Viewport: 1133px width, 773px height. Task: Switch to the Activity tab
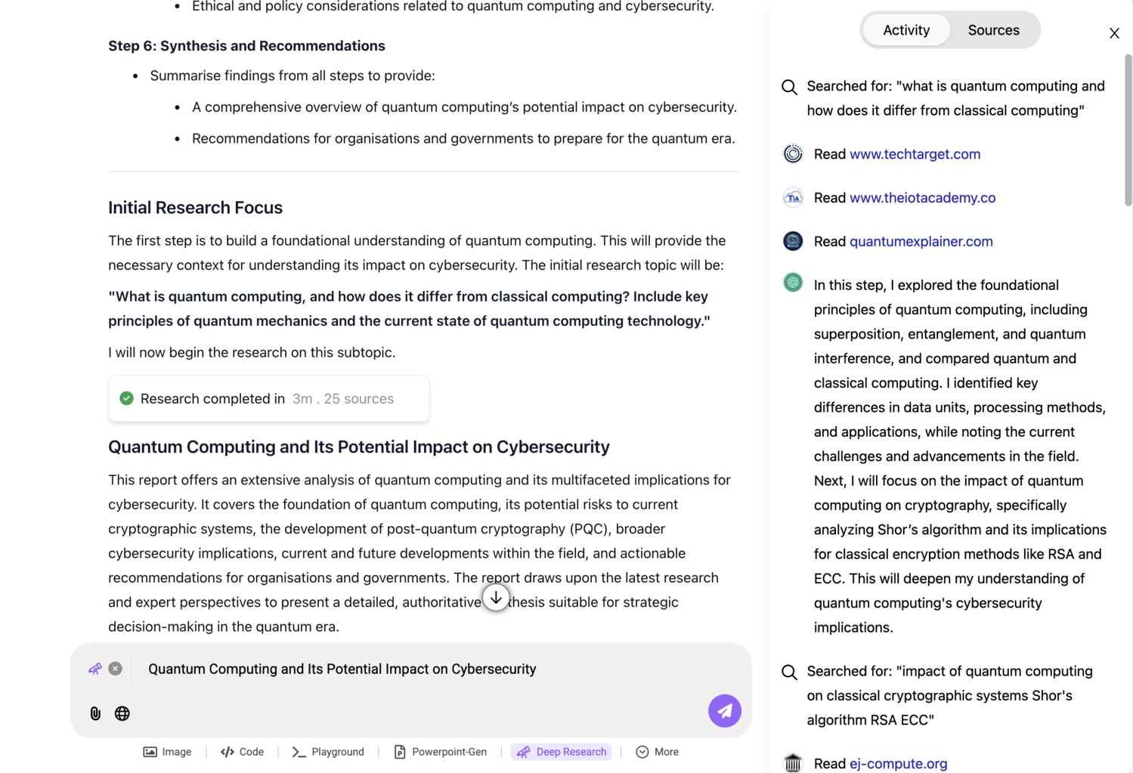pyautogui.click(x=906, y=30)
